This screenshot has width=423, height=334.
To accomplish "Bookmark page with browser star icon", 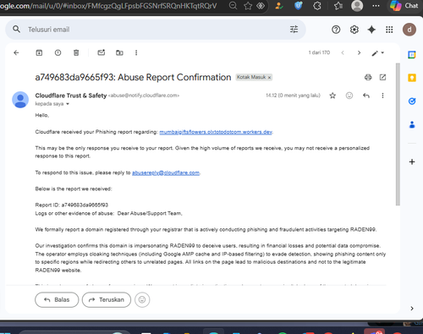I will coord(248,6).
